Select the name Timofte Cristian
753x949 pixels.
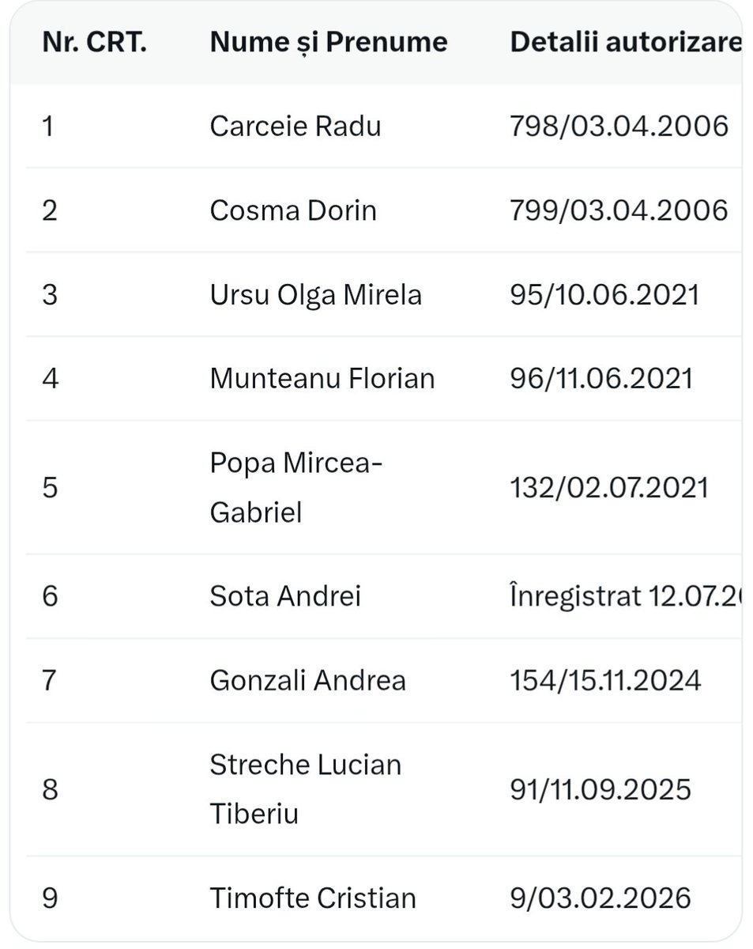tap(313, 898)
